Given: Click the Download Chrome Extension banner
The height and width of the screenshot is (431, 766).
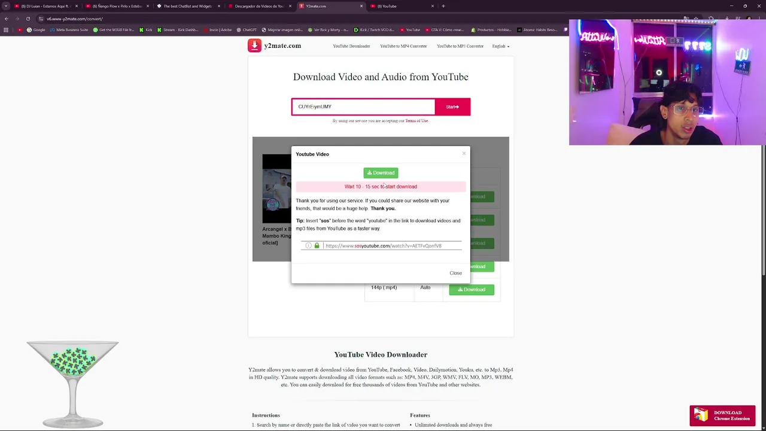Looking at the screenshot, I should pos(722,415).
